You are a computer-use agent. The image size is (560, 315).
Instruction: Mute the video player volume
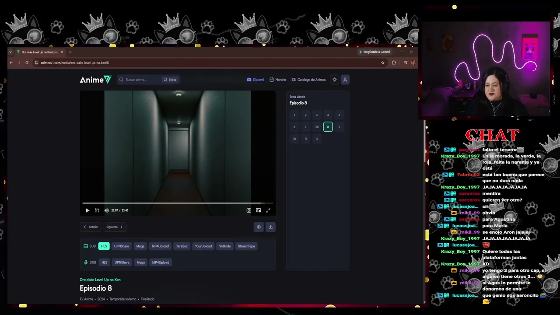tap(106, 210)
